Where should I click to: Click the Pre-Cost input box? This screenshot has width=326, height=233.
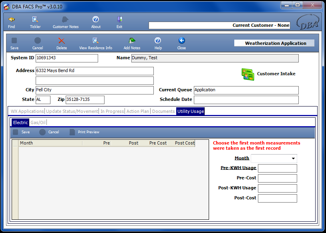278,178
